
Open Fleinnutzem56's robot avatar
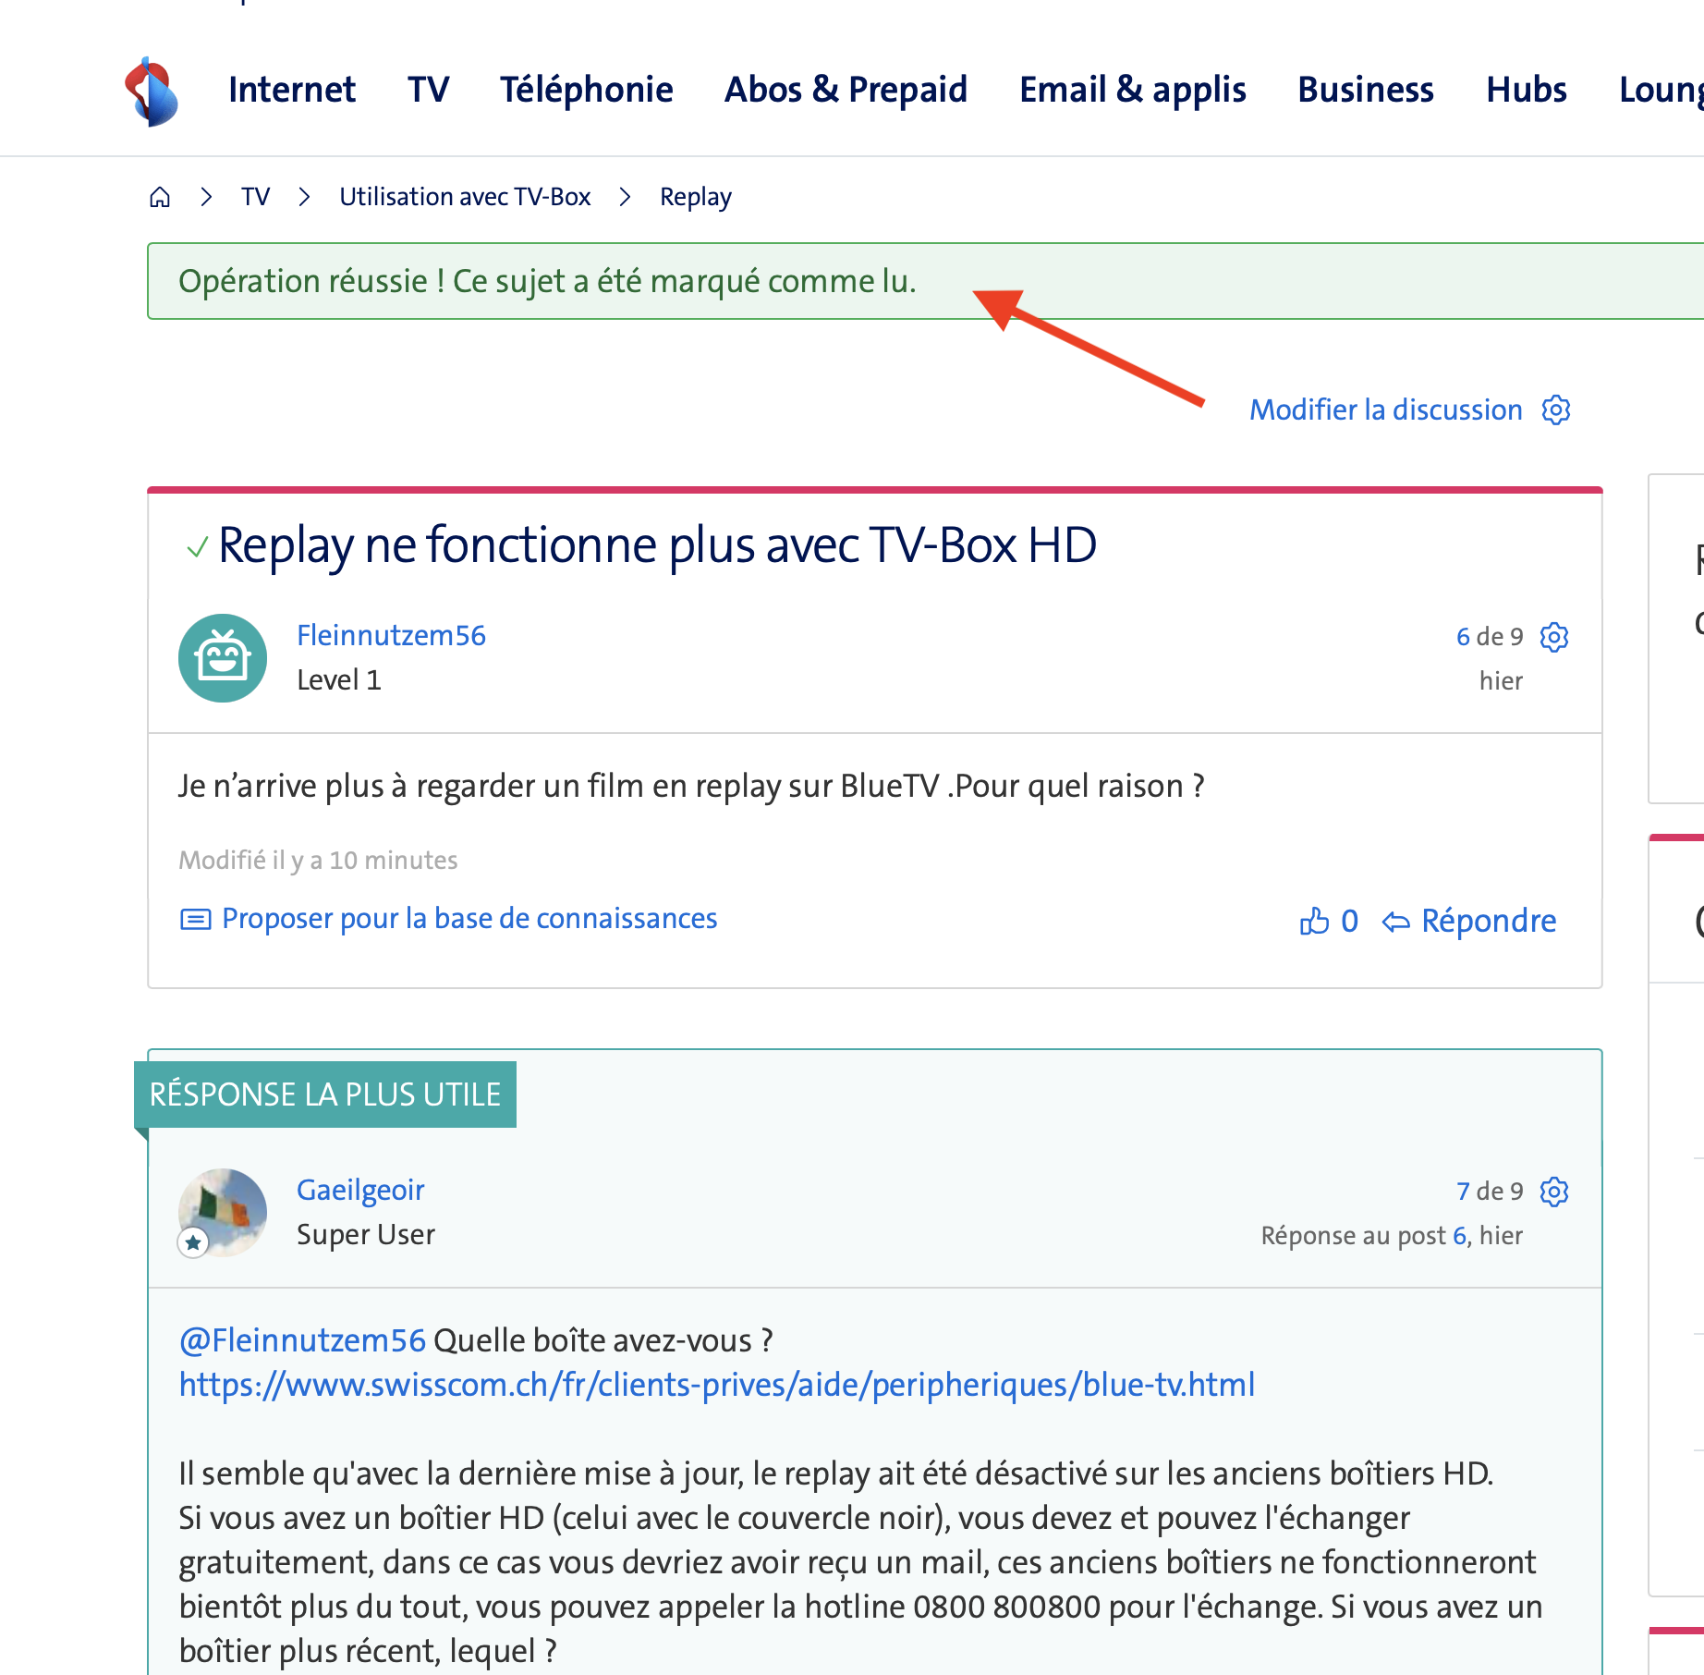(x=223, y=658)
